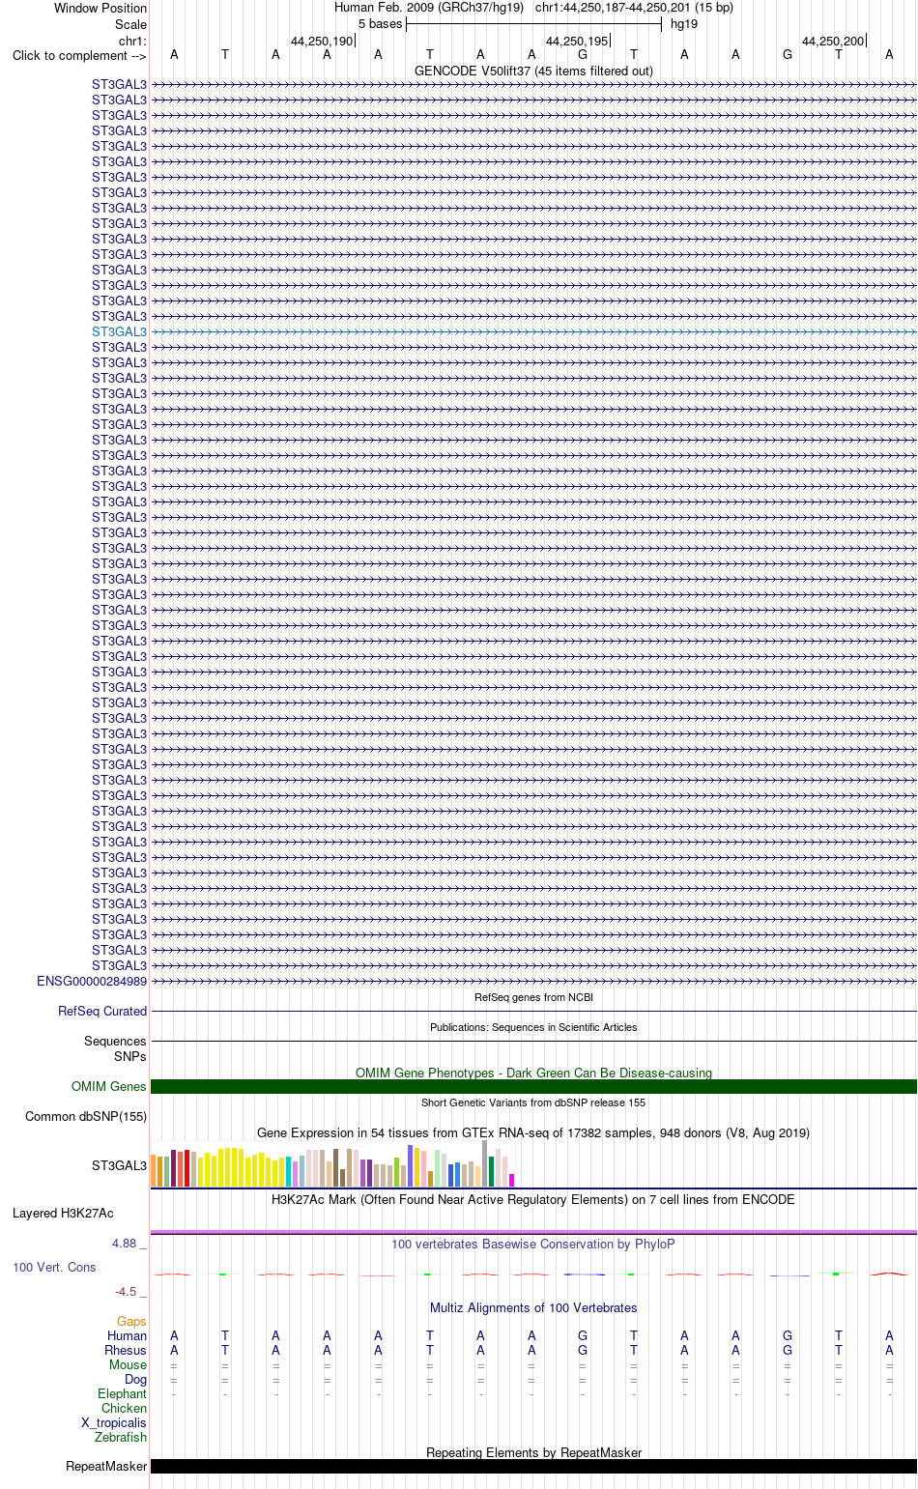Image resolution: width=918 pixels, height=1489 pixels.
Task: Click the chr1:44,250,187-44,250,201 position text
Action: 634,8
